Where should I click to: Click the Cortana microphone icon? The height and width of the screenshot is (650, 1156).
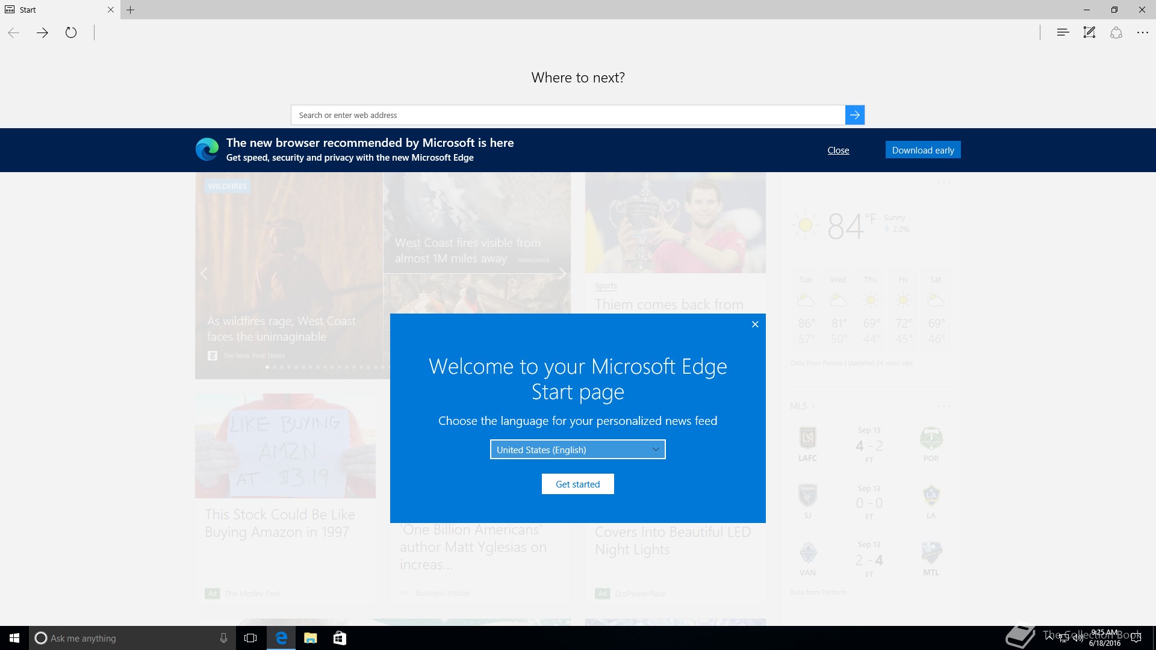coord(223,638)
